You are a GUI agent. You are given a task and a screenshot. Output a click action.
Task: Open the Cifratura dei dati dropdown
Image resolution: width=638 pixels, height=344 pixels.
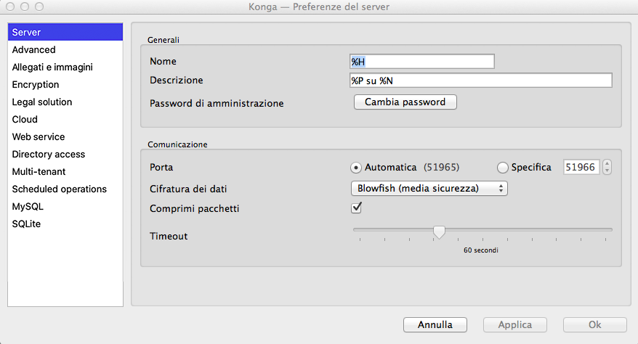tap(429, 189)
